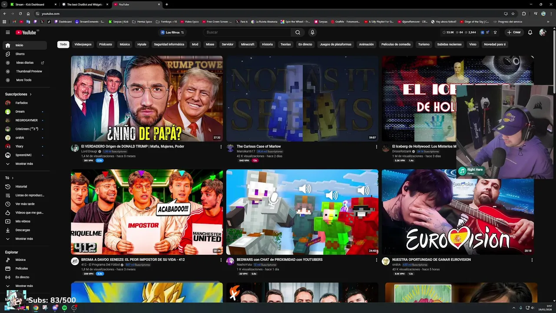Screen dimensions: 556x313
Task: Open Ideas diarias in the sidebar
Action: tap(24, 63)
